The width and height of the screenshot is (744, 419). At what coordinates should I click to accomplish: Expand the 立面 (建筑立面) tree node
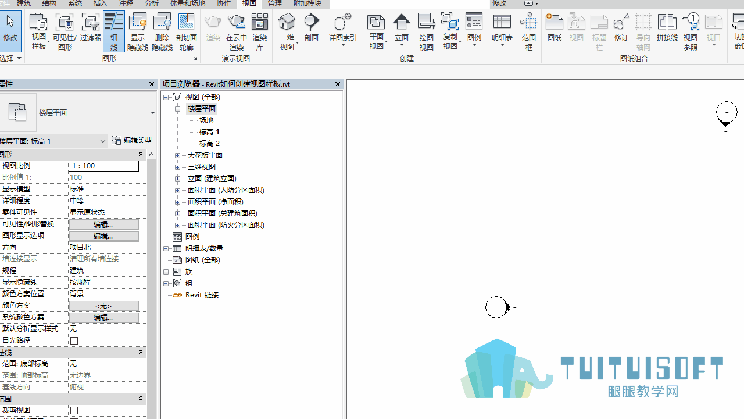[178, 179]
